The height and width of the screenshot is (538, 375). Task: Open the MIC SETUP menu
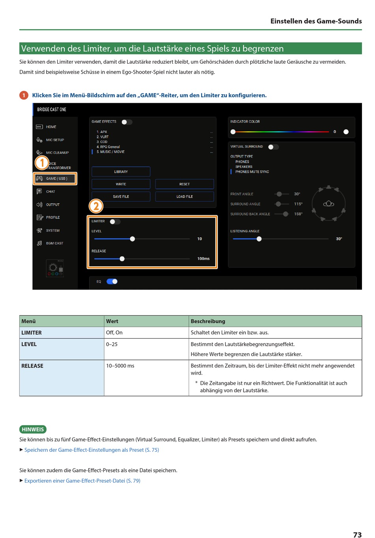tap(55, 140)
